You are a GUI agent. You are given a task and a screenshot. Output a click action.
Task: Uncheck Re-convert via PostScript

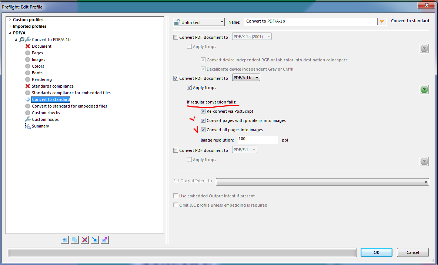[203, 111]
